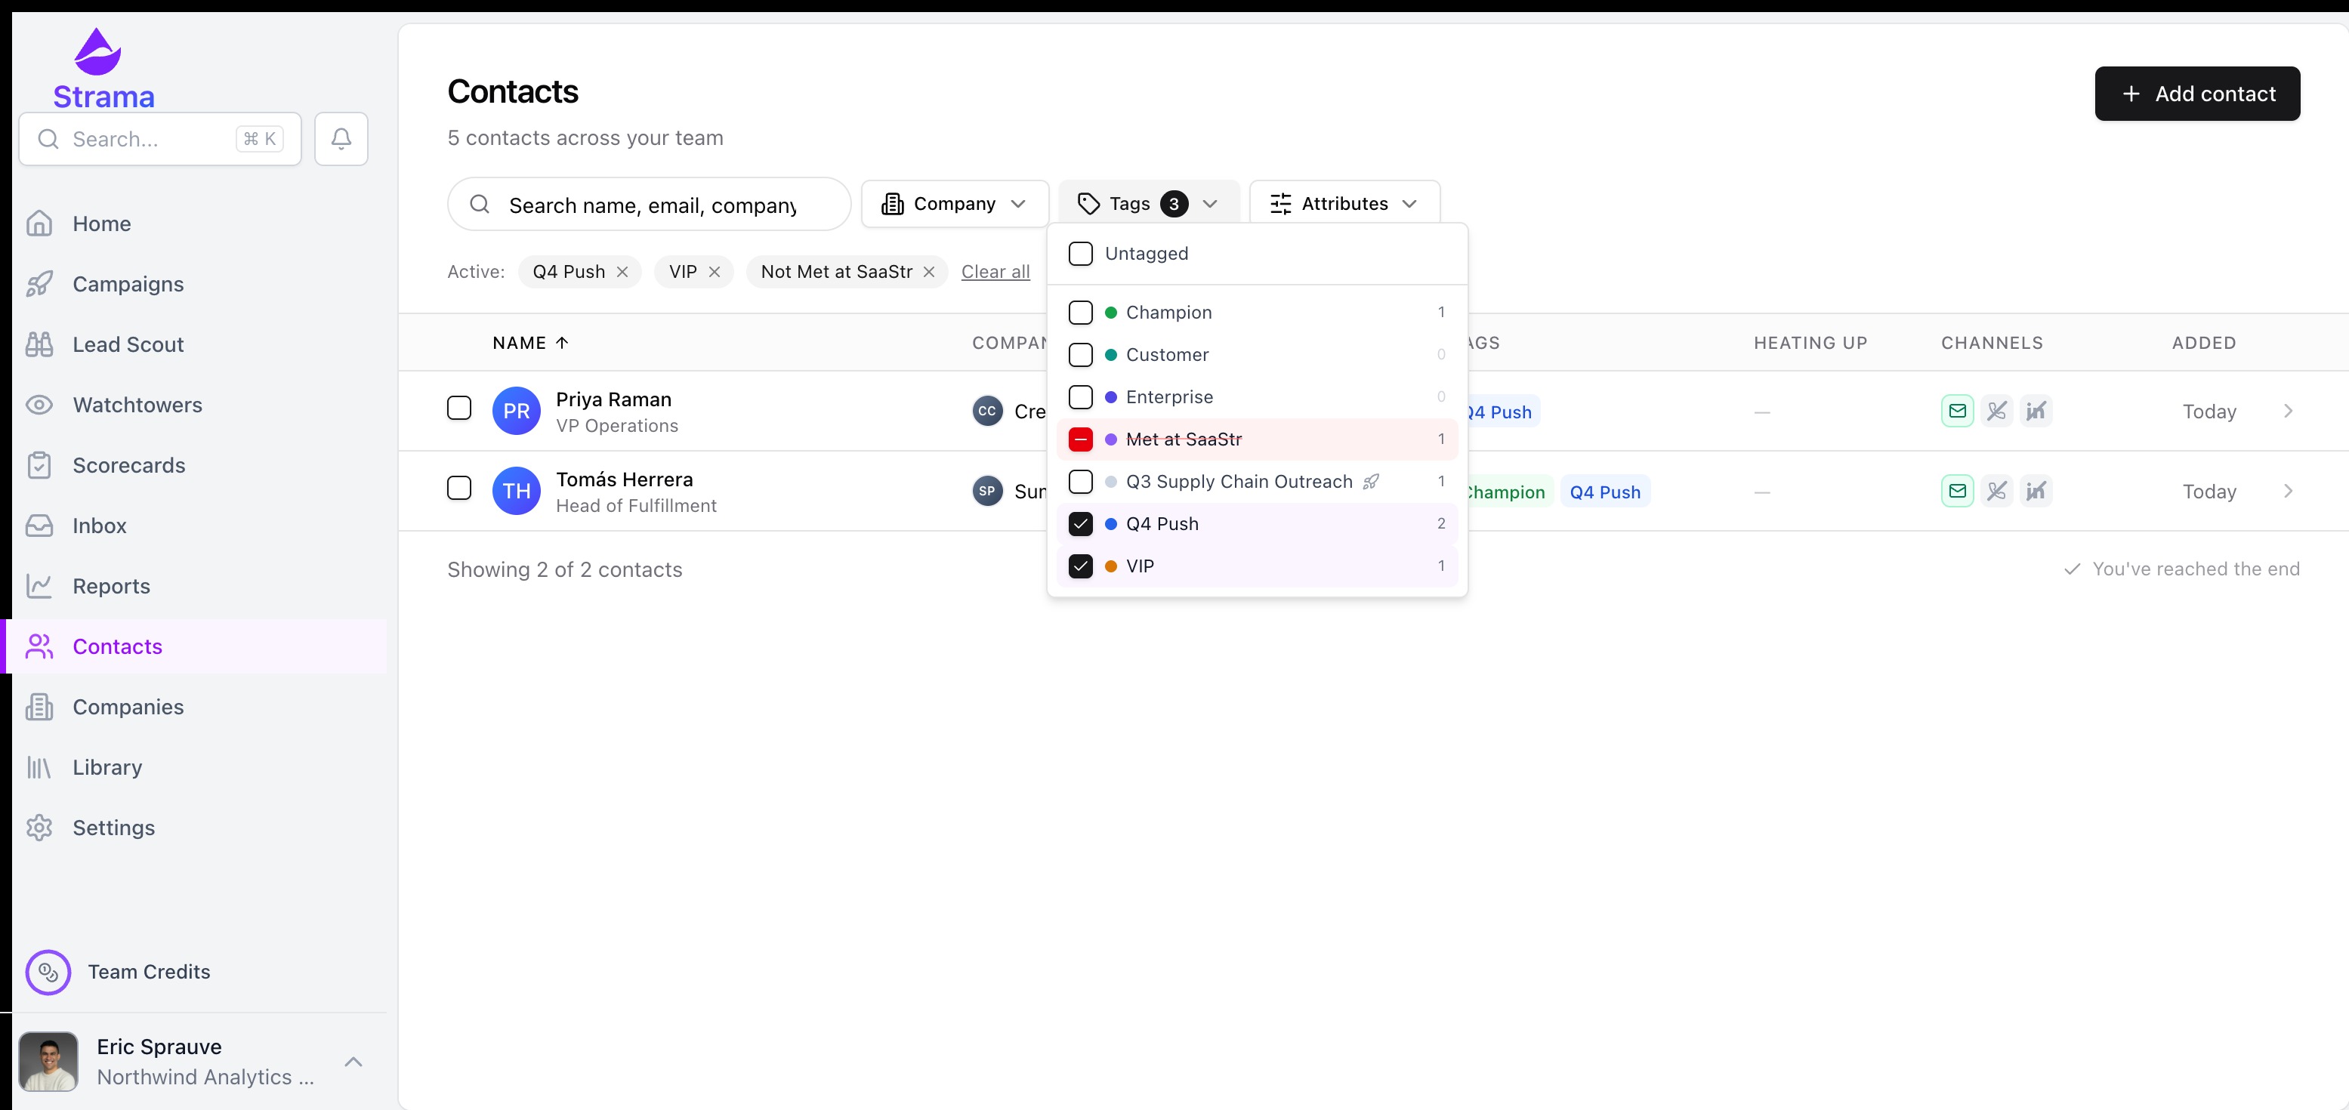The image size is (2349, 1110).
Task: Click the Inbox tray icon
Action: click(39, 525)
